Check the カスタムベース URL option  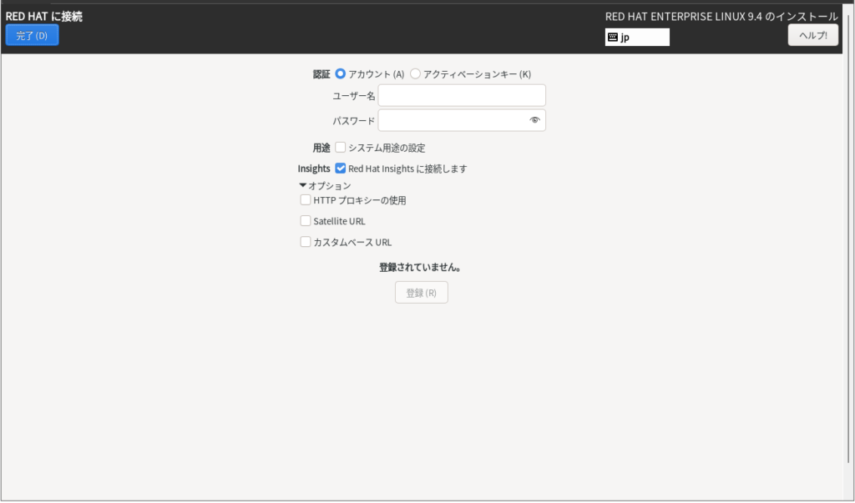click(306, 242)
